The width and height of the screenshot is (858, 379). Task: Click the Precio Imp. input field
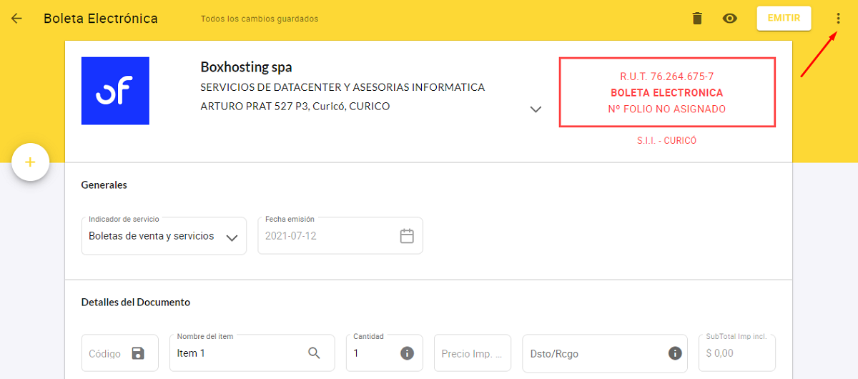click(473, 353)
